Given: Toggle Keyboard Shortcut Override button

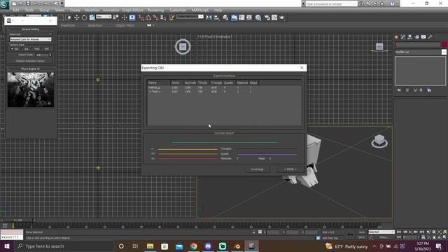Looking at the screenshot, I should pyautogui.click(x=132, y=17).
